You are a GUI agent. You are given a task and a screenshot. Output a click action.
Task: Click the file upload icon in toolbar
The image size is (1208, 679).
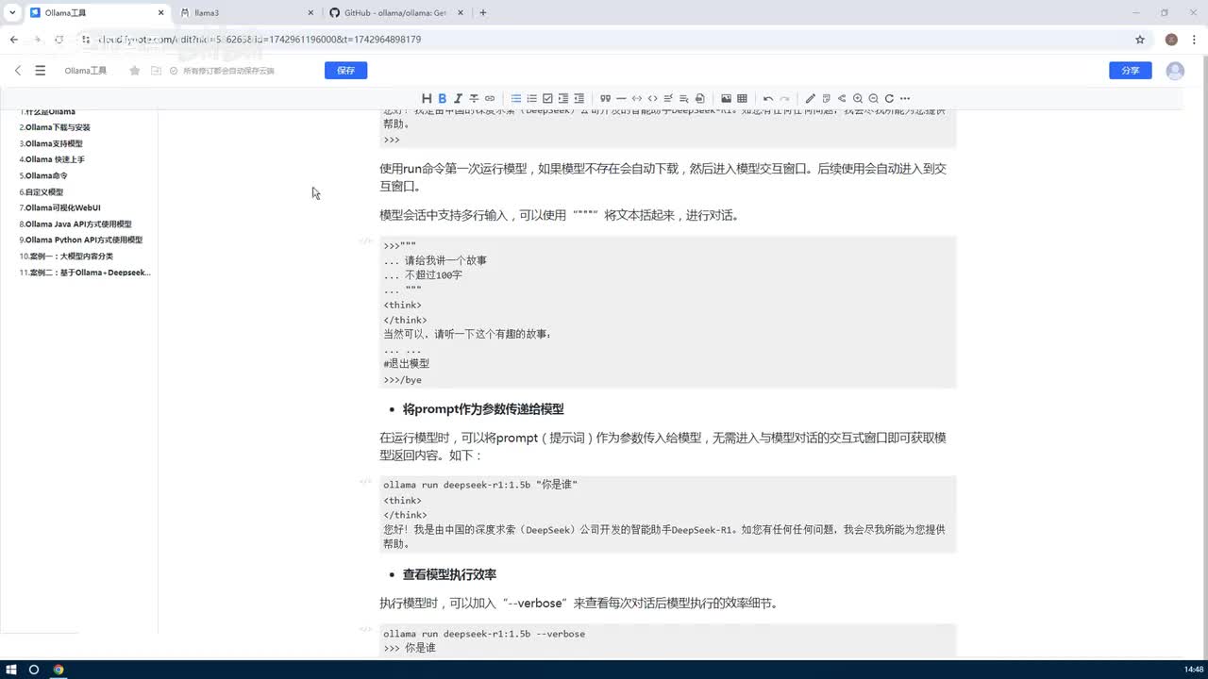pos(699,98)
